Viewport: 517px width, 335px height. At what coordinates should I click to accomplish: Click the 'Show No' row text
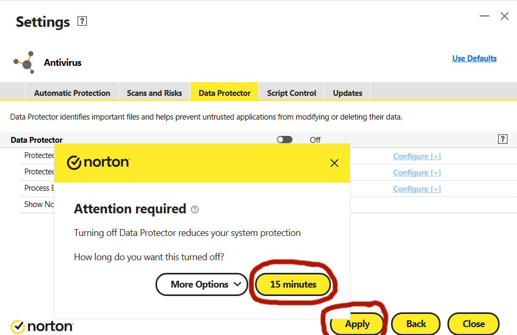39,204
